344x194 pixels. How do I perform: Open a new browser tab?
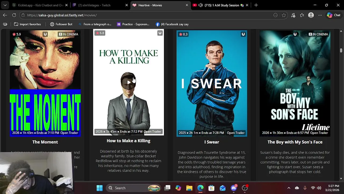[x=256, y=5]
